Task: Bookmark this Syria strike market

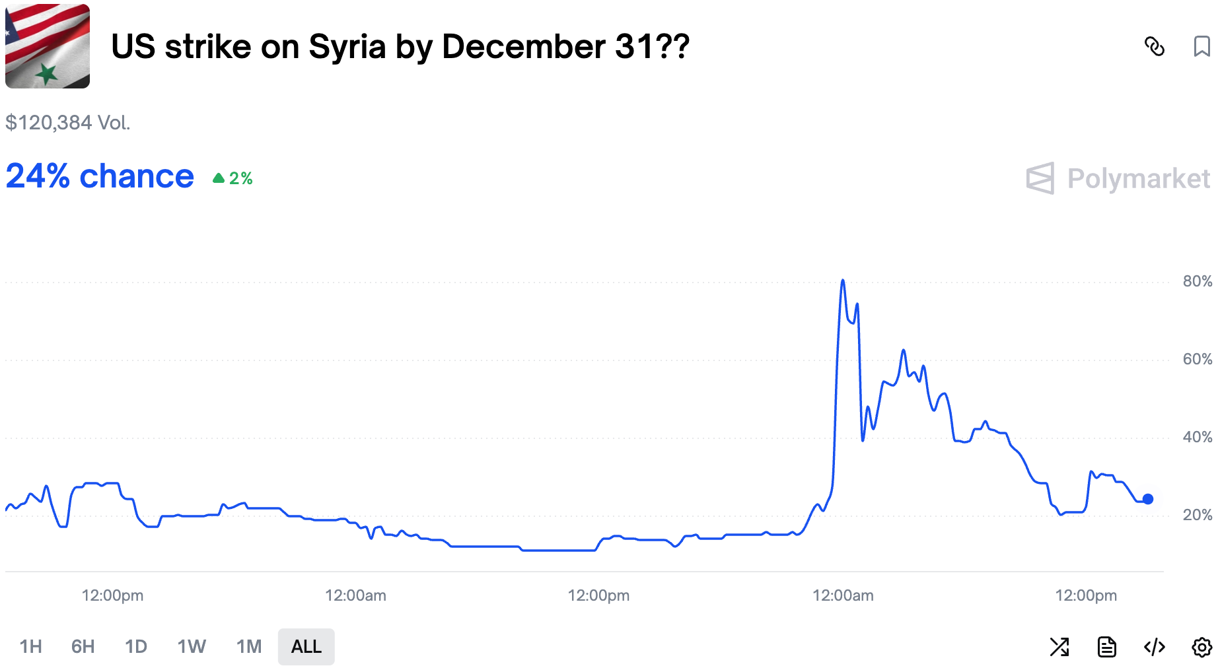Action: point(1201,47)
